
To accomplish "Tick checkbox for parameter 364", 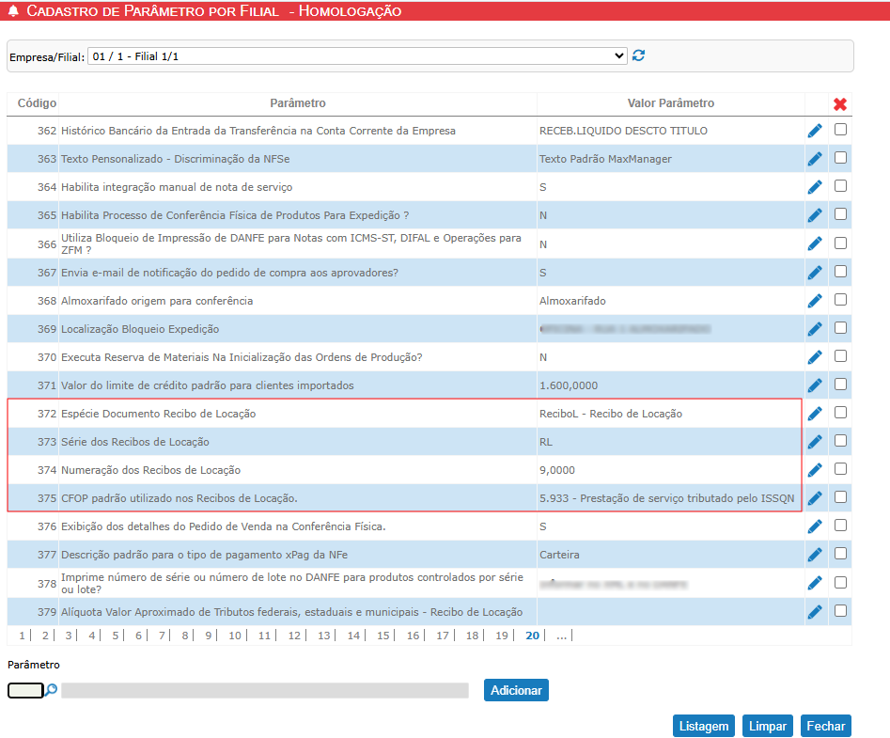I will (840, 185).
